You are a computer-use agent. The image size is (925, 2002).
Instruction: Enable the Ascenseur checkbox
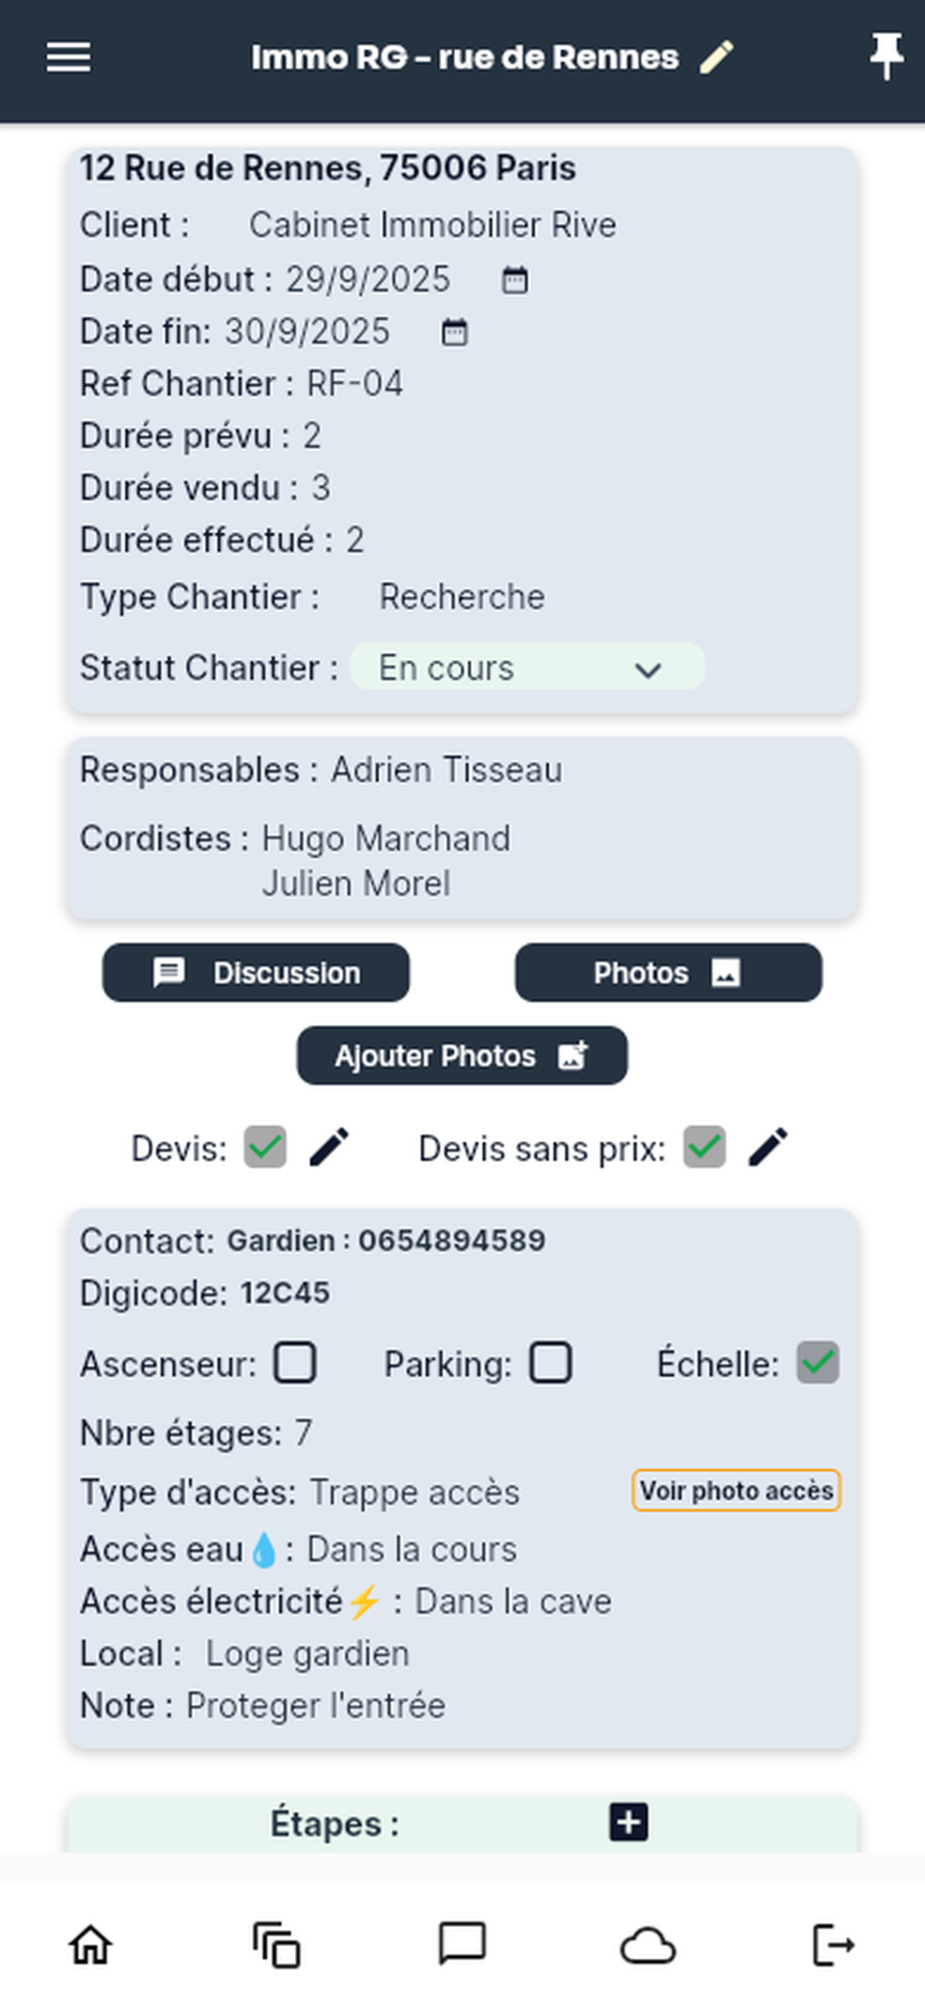pos(295,1363)
